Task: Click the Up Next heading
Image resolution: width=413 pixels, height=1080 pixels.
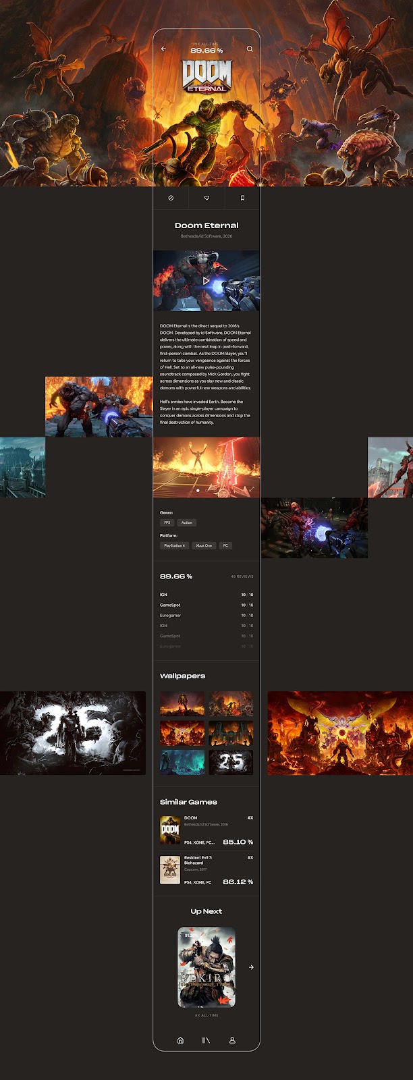Action: (206, 911)
